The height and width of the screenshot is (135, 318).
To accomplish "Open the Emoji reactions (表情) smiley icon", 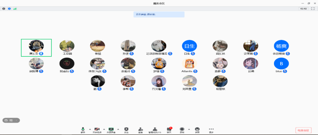I will [197, 130].
